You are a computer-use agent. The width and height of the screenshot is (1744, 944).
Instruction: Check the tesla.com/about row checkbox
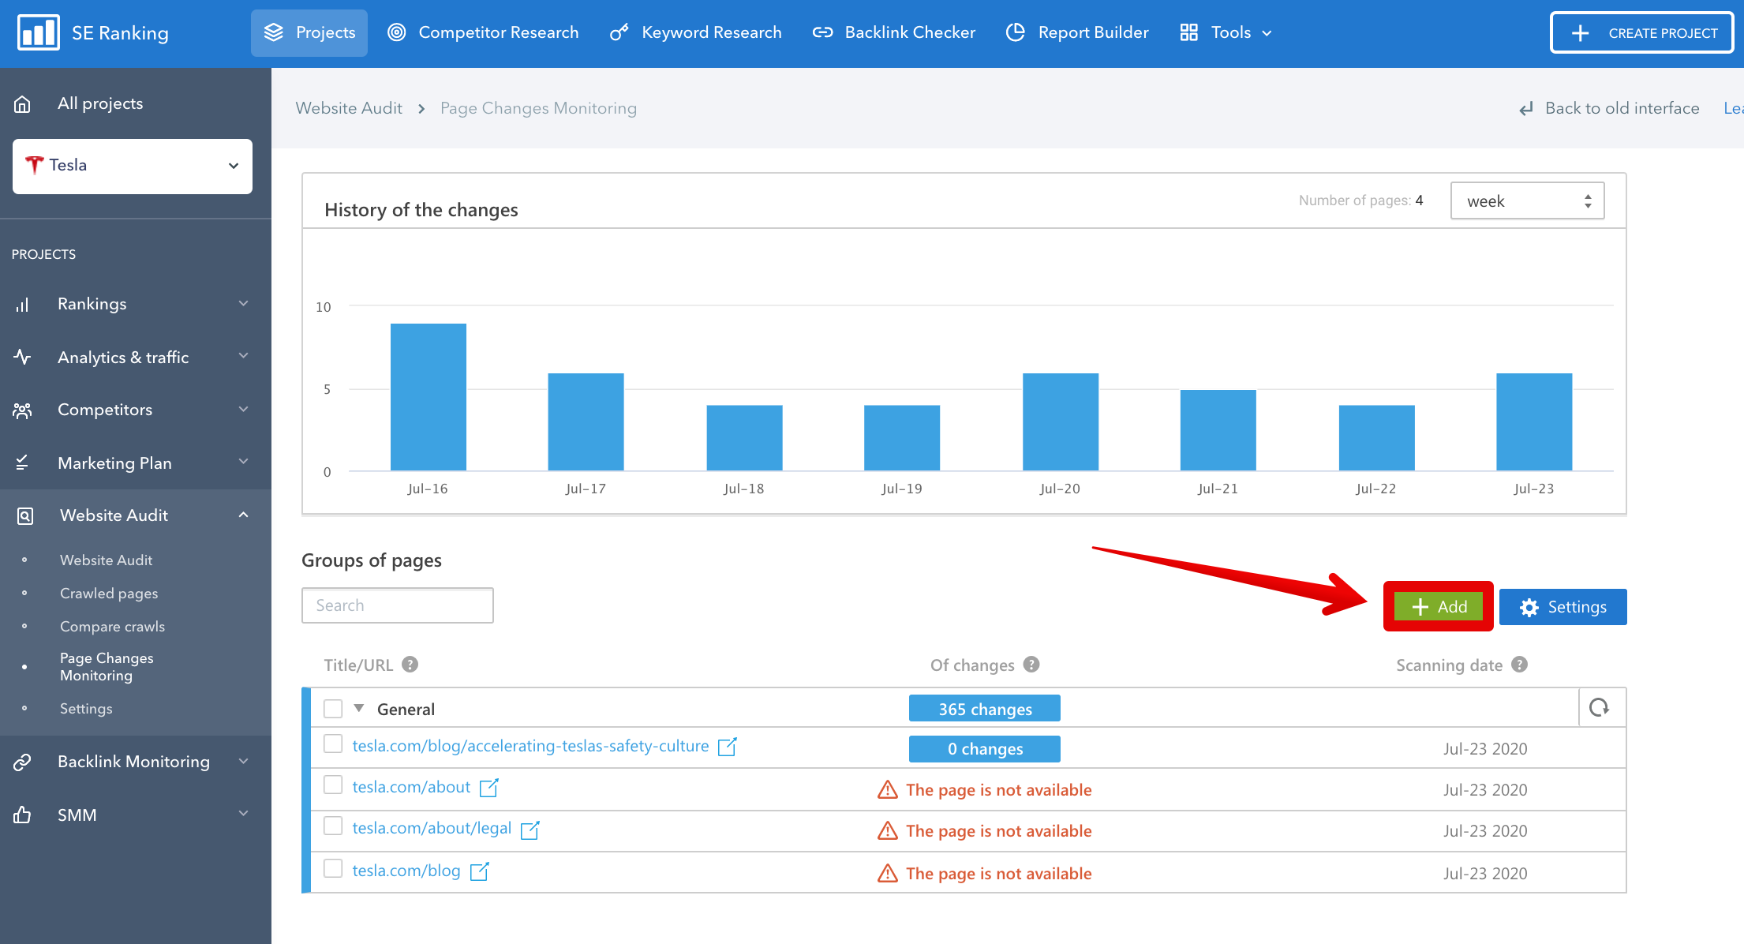[x=333, y=785]
